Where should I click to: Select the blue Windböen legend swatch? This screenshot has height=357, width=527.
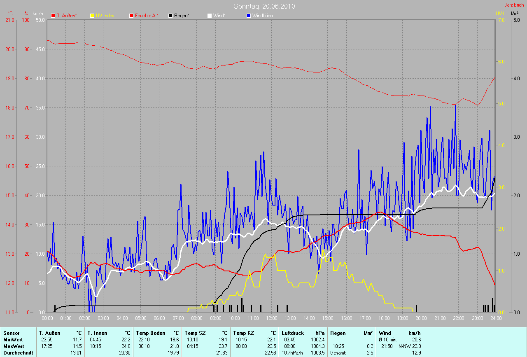pyautogui.click(x=249, y=16)
